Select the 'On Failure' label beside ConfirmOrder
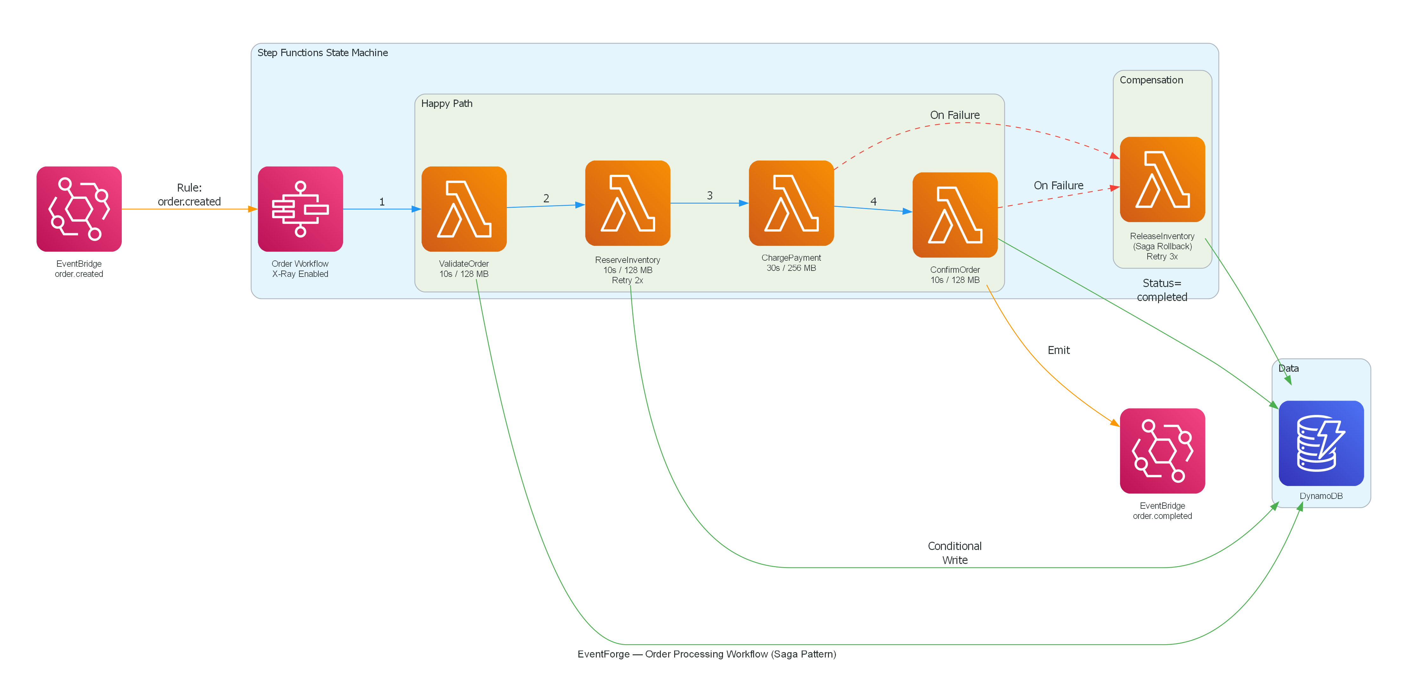Viewport: 1414px width, 700px height. (x=1058, y=186)
